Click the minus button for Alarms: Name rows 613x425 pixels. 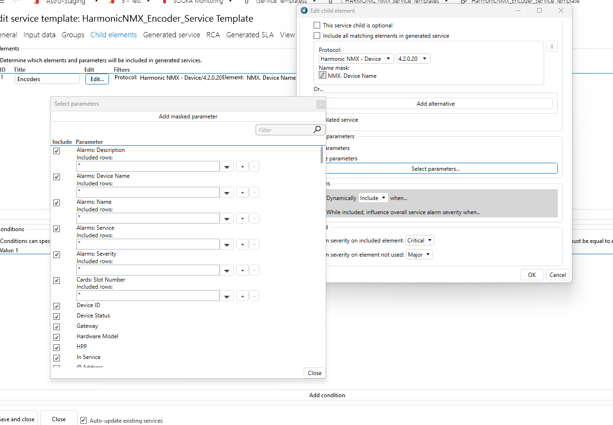click(x=254, y=218)
